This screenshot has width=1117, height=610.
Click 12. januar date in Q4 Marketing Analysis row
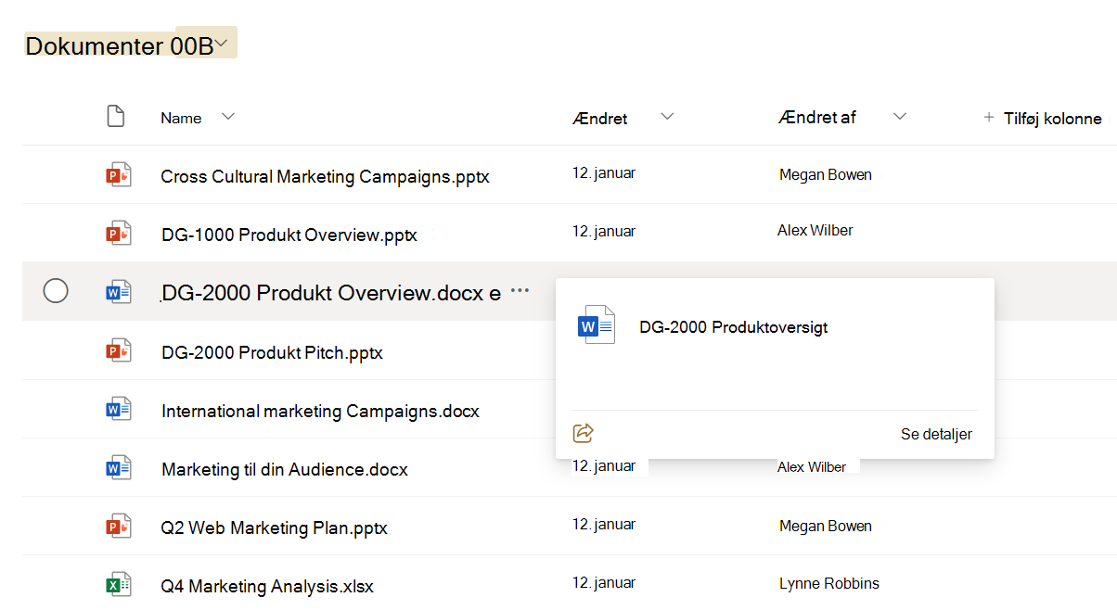(604, 582)
